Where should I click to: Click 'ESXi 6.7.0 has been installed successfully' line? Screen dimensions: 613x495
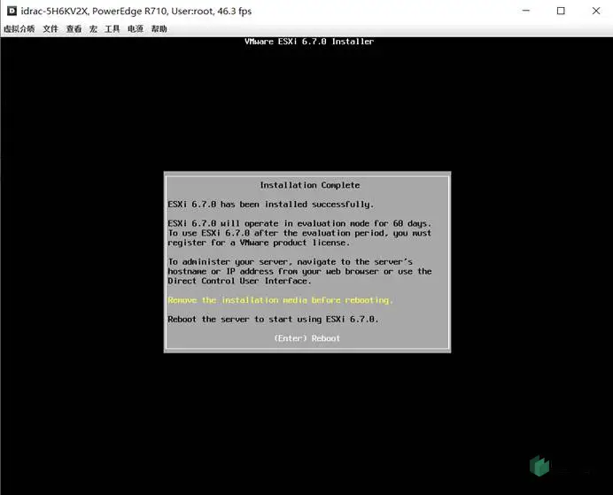pos(270,205)
